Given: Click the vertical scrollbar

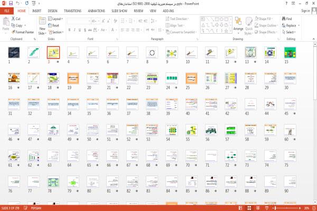Looking at the screenshot, I should (x=315, y=123).
